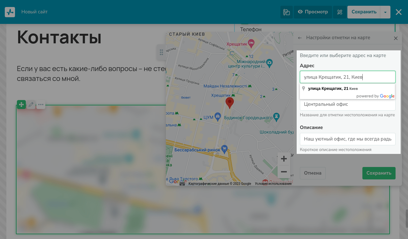Click into the Адрес address input field

(347, 77)
